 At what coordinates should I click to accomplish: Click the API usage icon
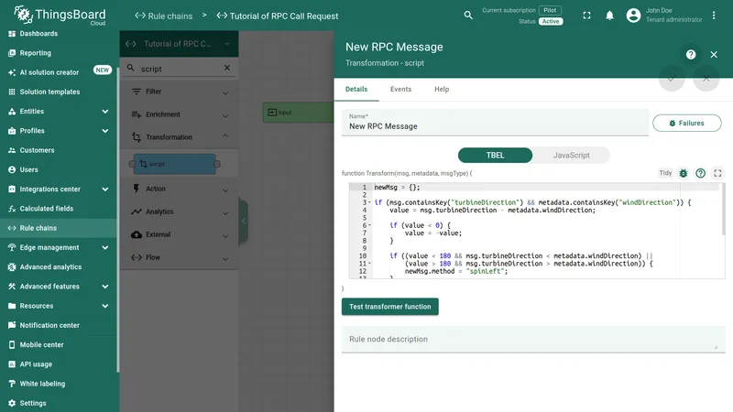click(12, 364)
